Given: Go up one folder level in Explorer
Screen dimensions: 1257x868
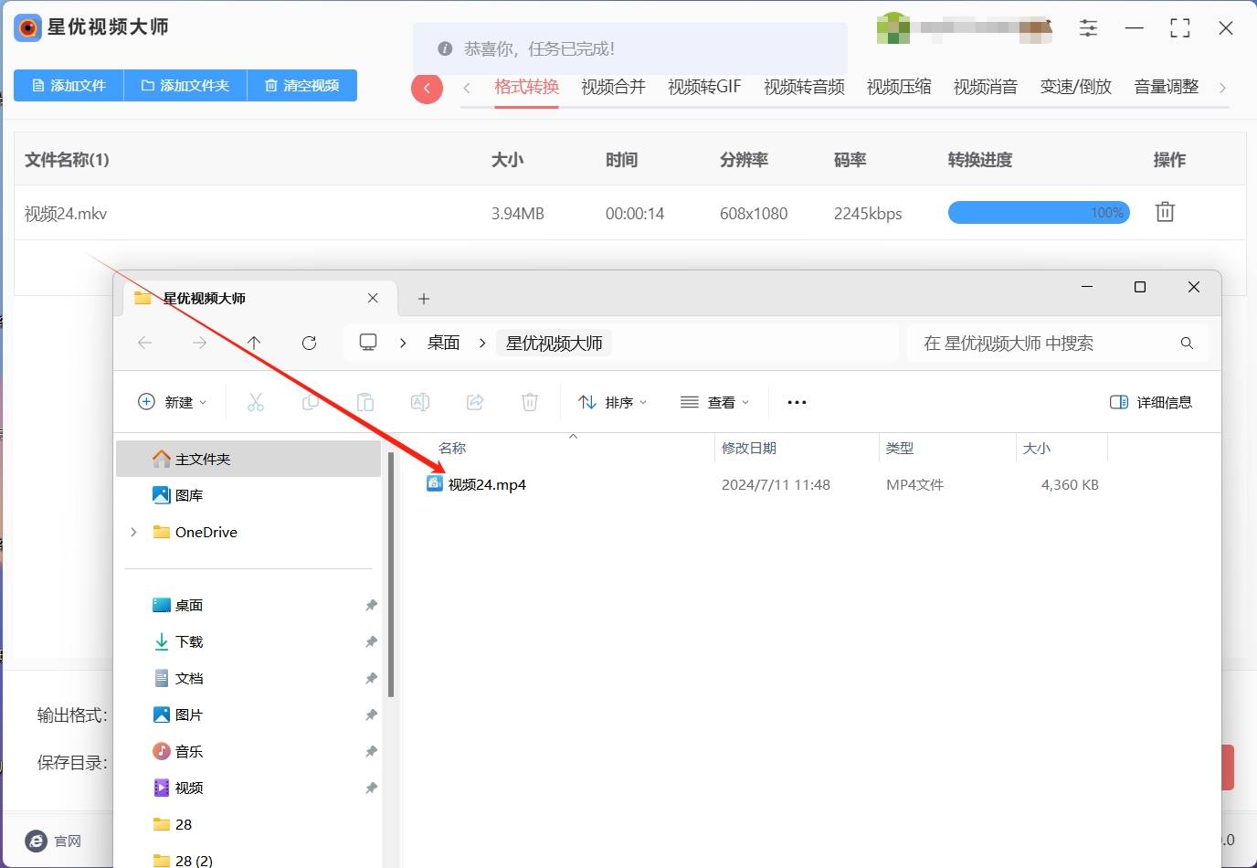Looking at the screenshot, I should coord(254,343).
